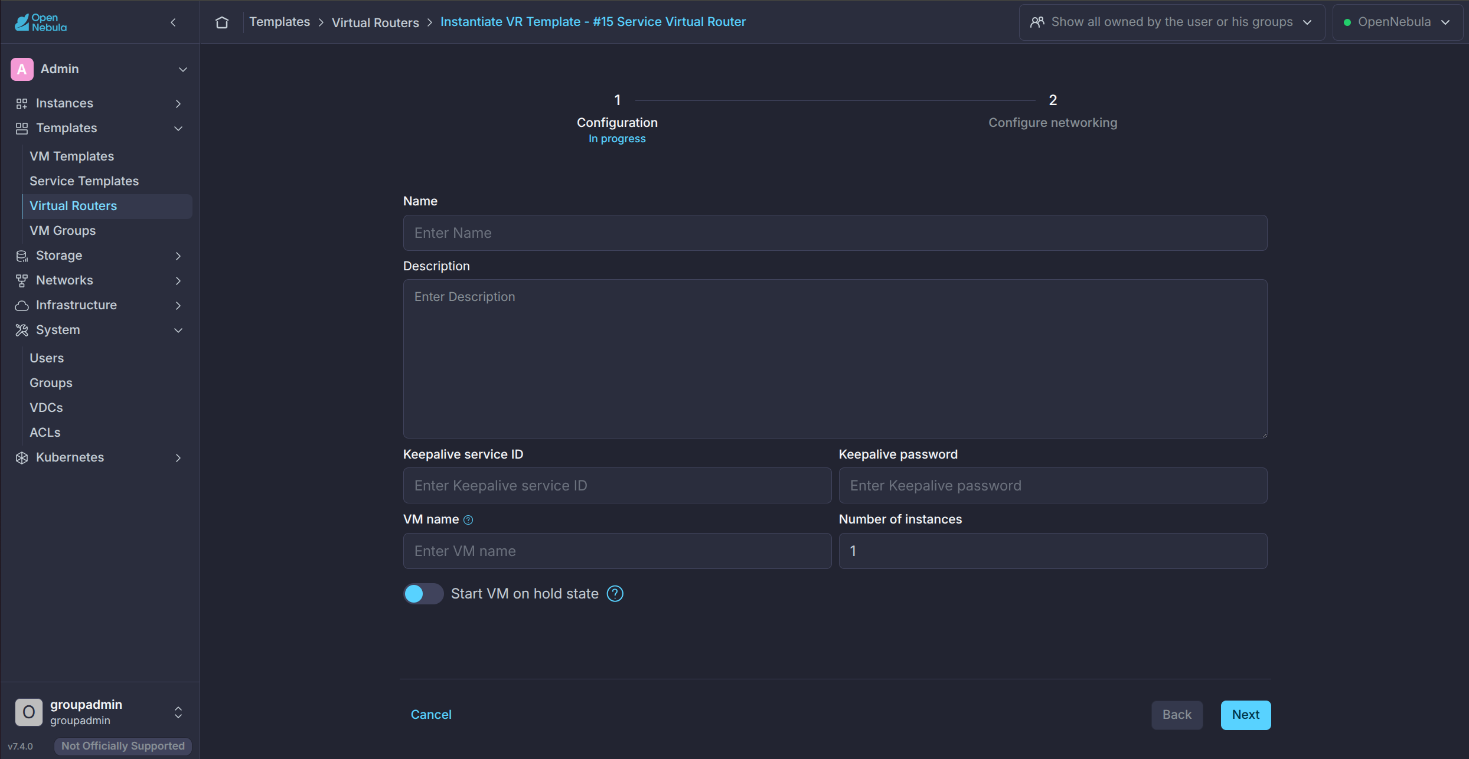Open the VM name help tooltip icon
1469x759 pixels.
pyautogui.click(x=468, y=520)
